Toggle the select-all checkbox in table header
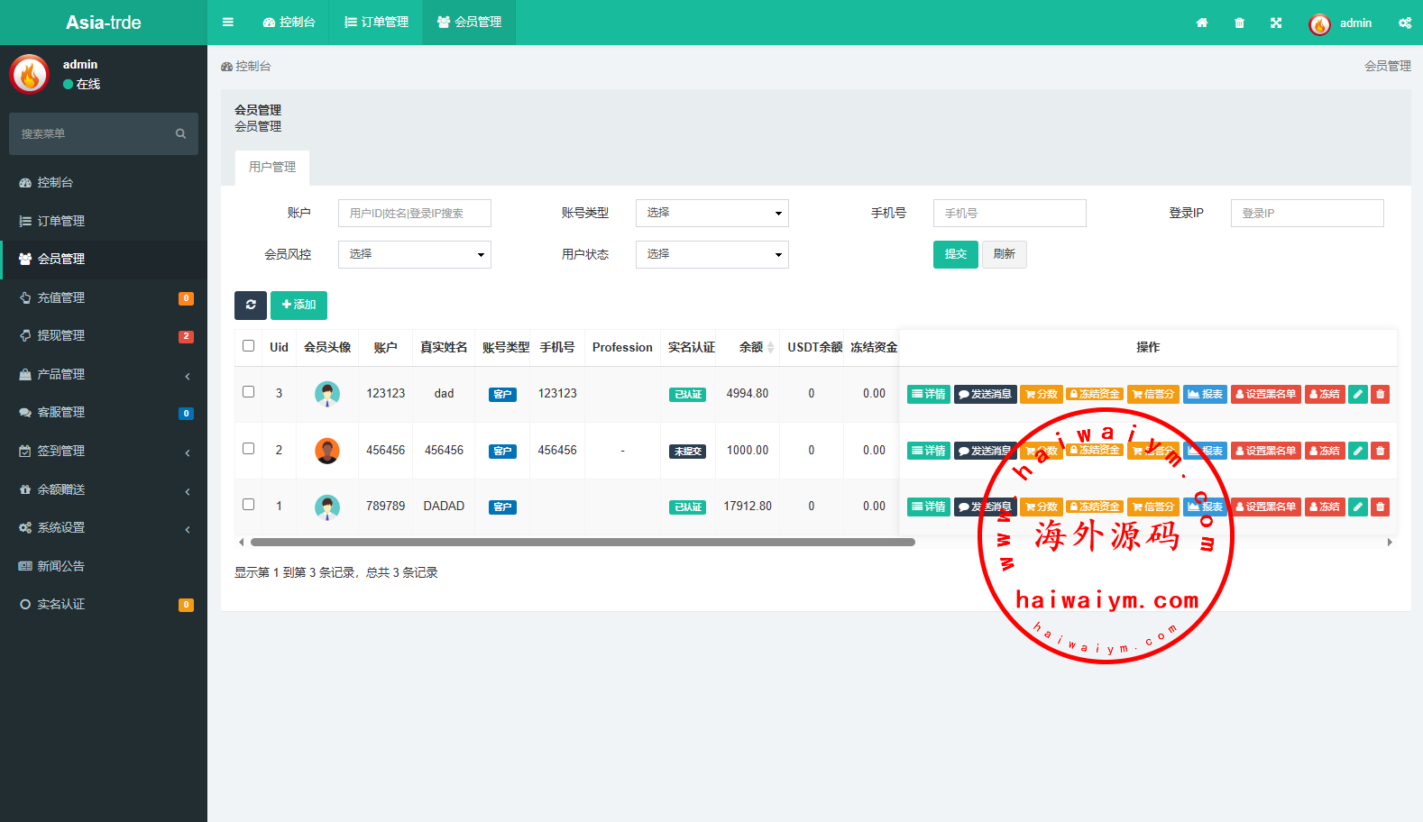 coord(249,346)
